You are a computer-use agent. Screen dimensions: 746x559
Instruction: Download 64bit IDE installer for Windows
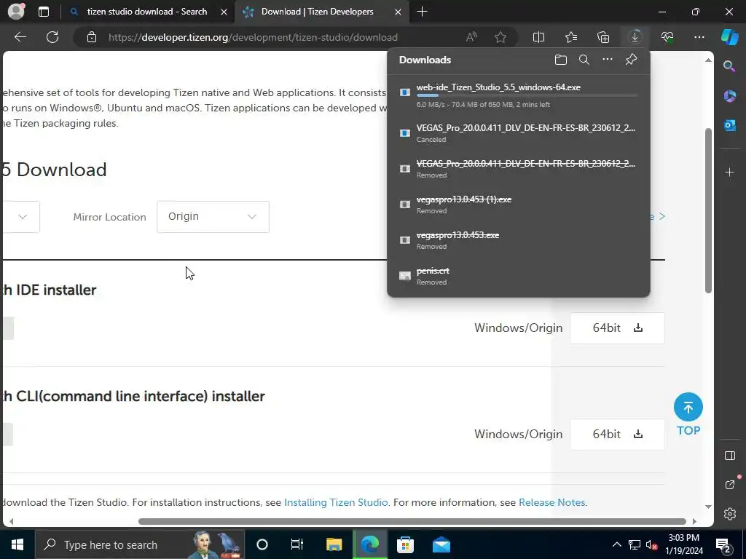coord(617,328)
